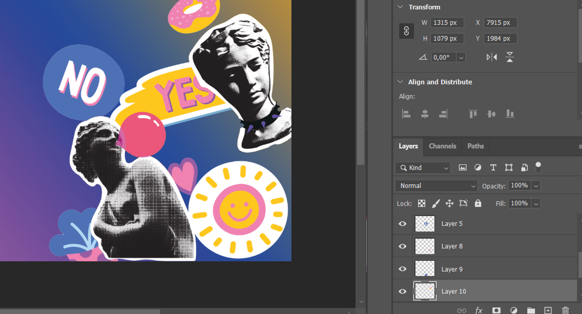This screenshot has height=314, width=582.
Task: Click the width input field
Action: 447,23
